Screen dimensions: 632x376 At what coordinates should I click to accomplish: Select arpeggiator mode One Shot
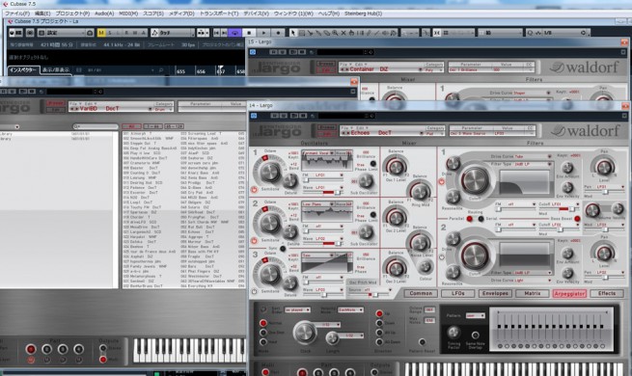coord(263,333)
